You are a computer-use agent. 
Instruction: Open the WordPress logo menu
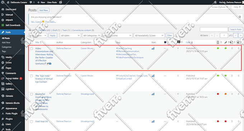click(3, 2)
